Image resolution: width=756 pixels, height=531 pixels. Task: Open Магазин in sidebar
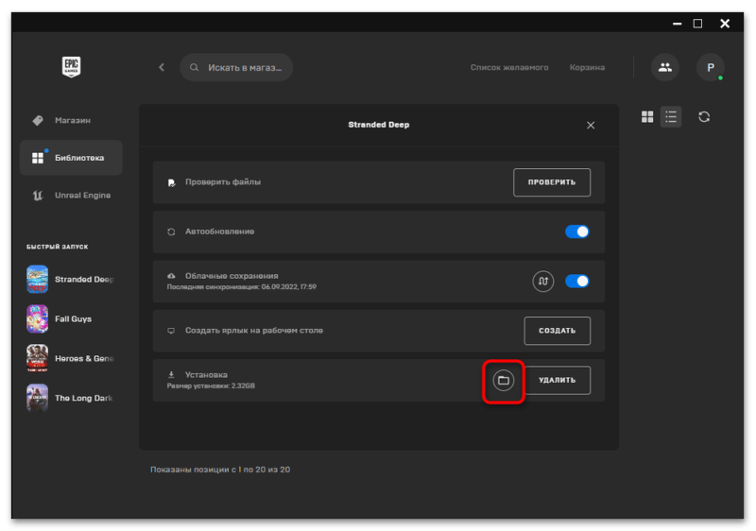(x=71, y=120)
